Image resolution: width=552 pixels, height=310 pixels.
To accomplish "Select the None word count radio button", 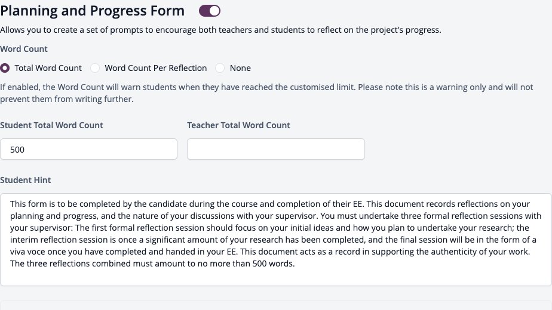I will pos(220,68).
